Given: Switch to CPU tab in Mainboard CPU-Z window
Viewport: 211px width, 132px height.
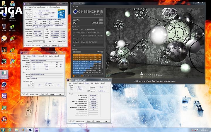Looking at the screenshot, I should tap(24, 56).
